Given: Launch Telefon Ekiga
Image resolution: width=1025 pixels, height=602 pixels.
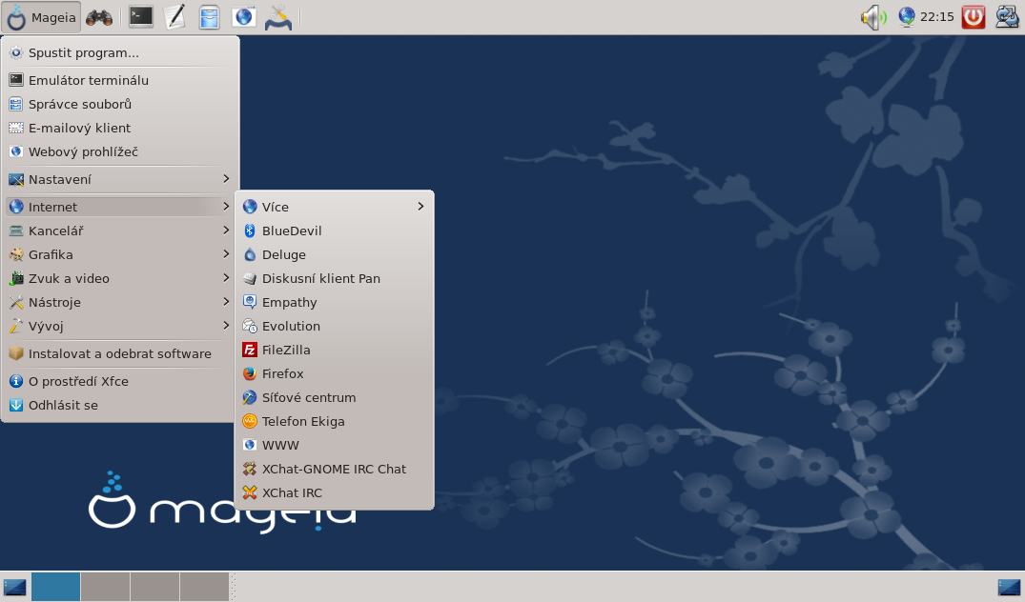Looking at the screenshot, I should click(334, 421).
